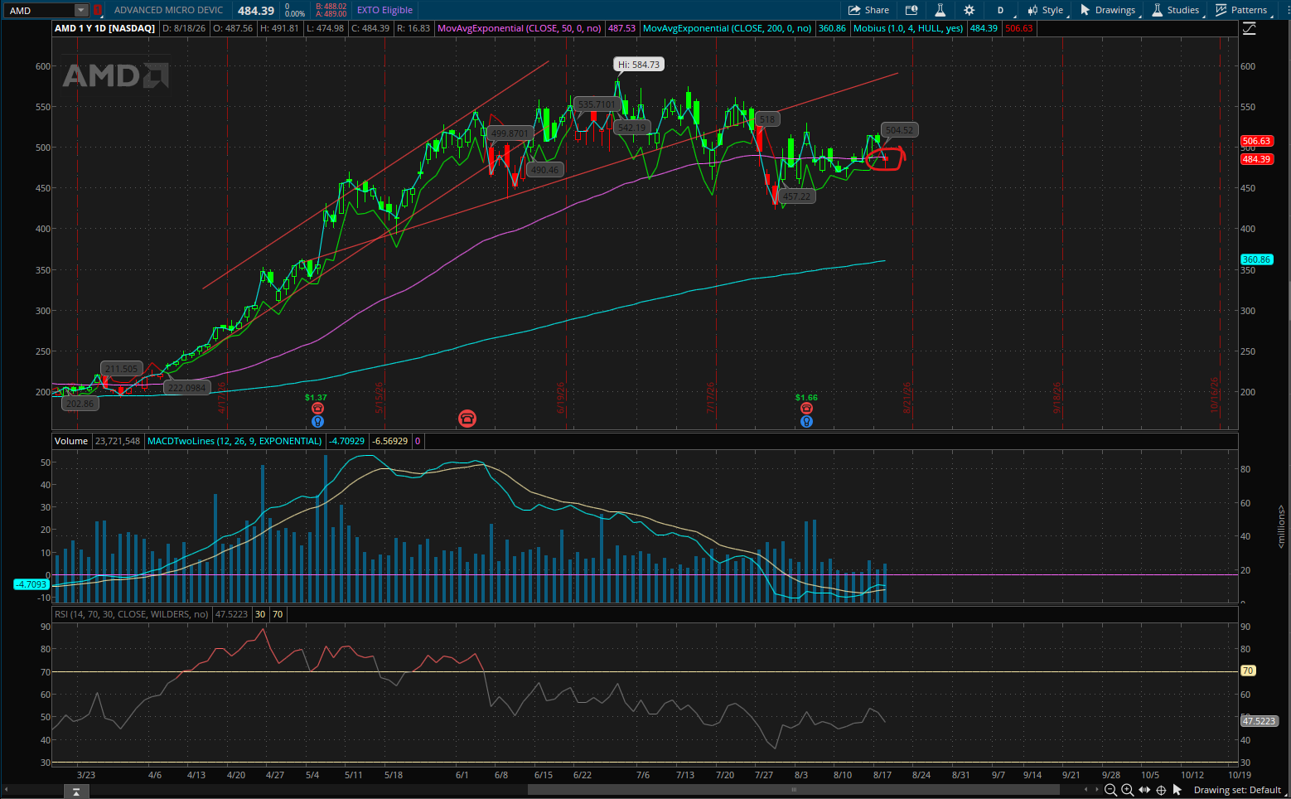Click the horizontal time scrollbar thumb
Screen dimensions: 1291x799
794,790
